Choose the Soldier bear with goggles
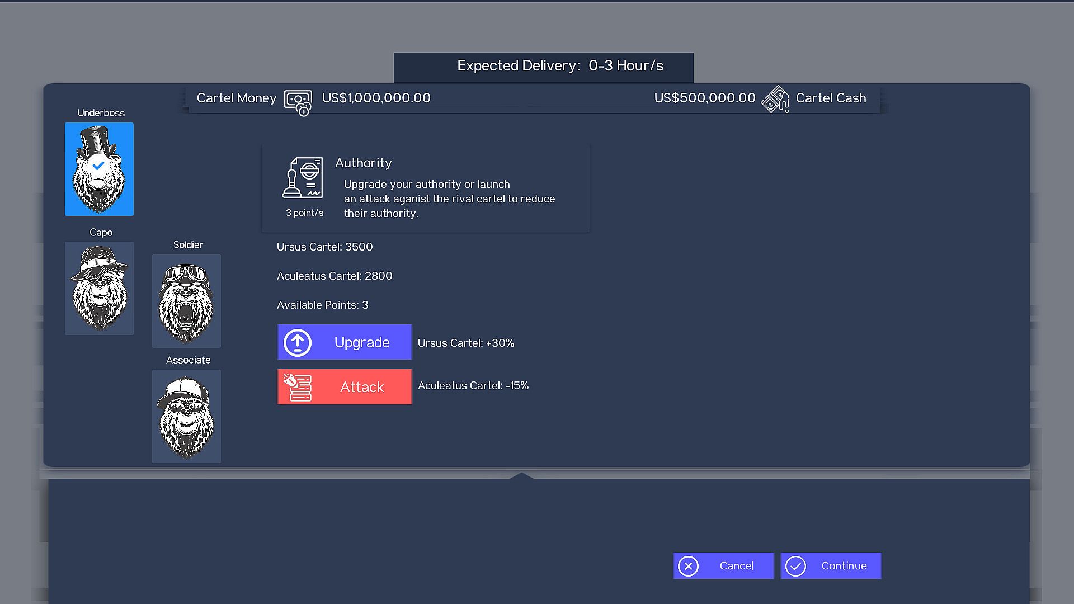 (186, 301)
